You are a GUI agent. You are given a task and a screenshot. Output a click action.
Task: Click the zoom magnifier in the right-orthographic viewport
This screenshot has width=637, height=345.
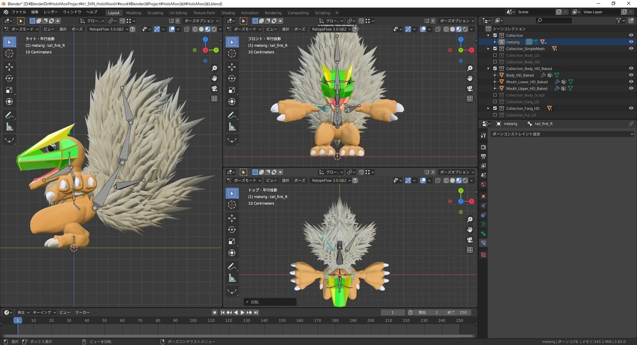(x=214, y=68)
